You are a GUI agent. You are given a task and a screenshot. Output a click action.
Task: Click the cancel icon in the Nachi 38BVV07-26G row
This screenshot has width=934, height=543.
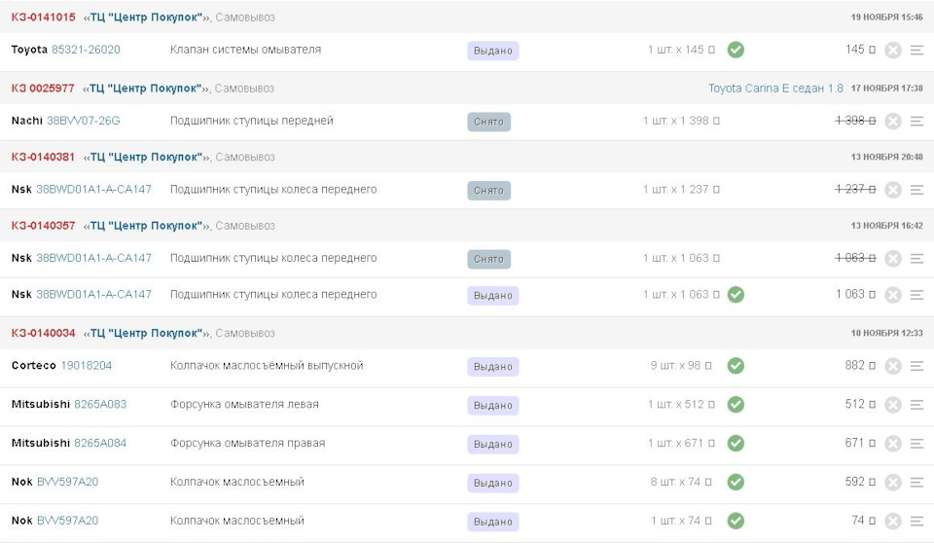click(893, 121)
